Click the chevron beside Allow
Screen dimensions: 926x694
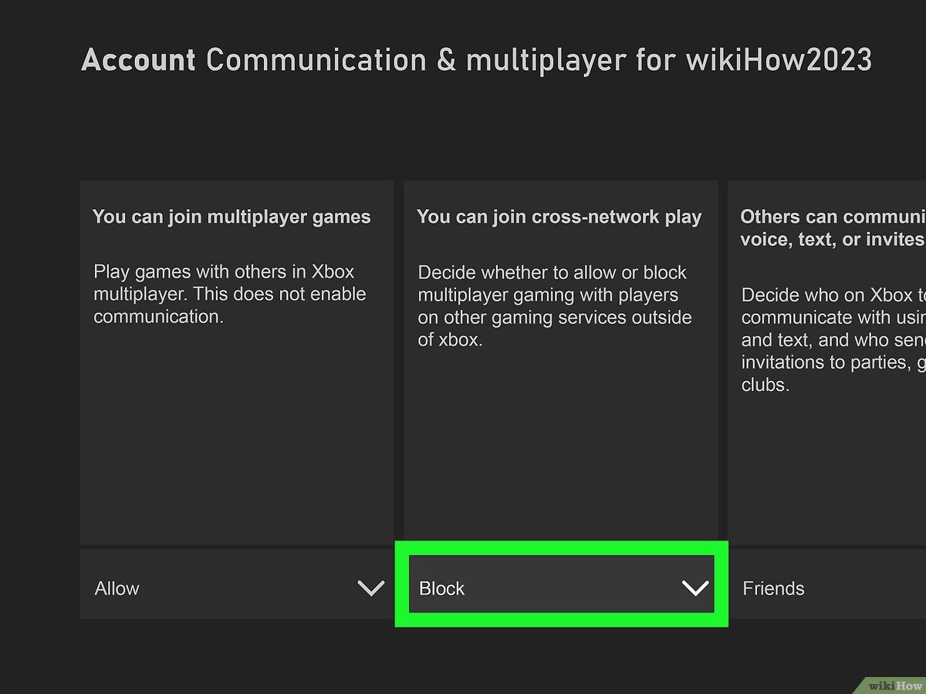(371, 588)
